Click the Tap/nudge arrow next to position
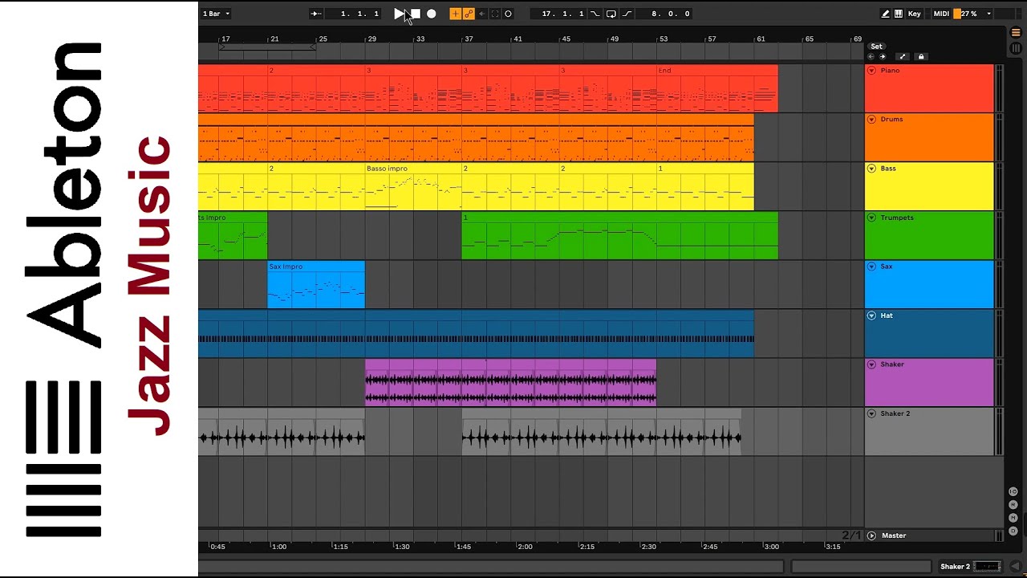1027x578 pixels. coord(316,14)
